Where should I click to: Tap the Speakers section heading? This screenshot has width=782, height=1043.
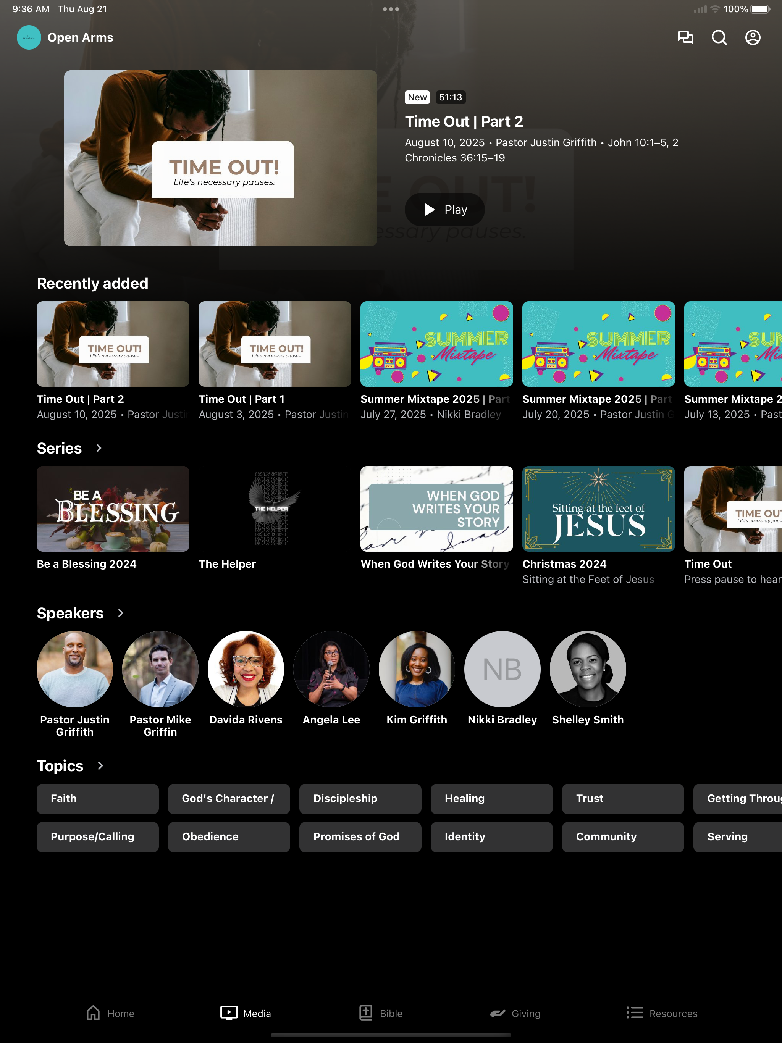[70, 614]
